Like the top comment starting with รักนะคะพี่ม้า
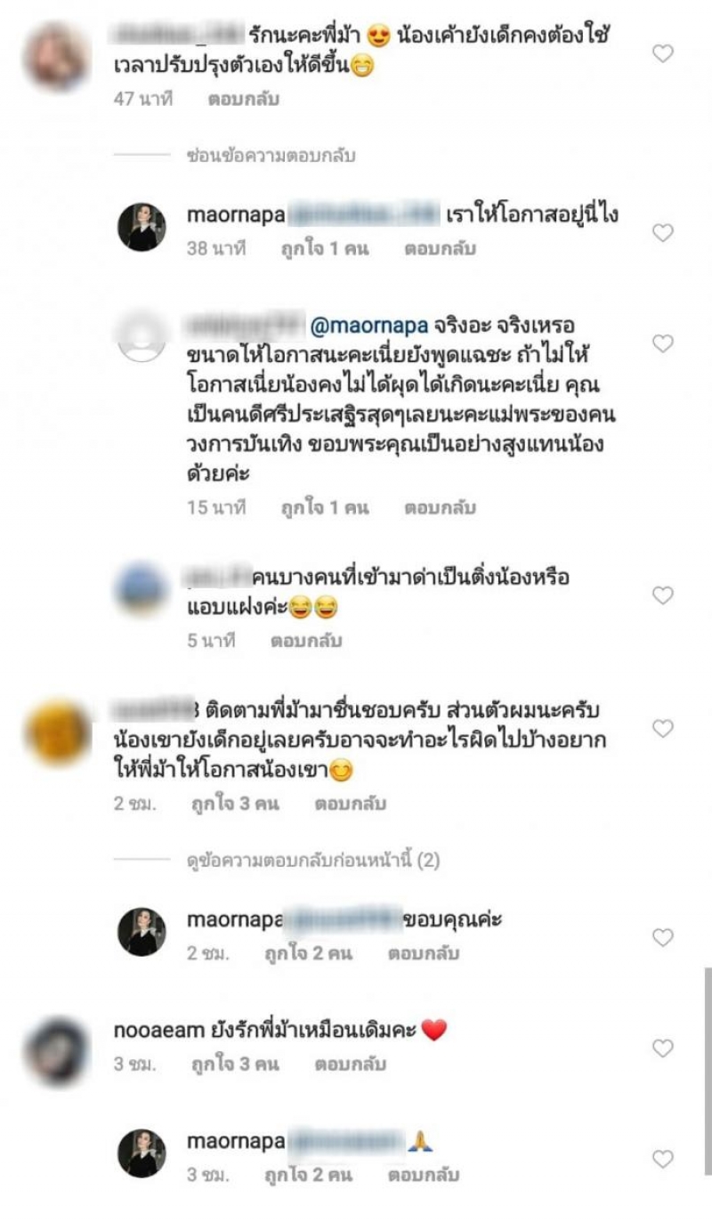This screenshot has height=1221, width=712. (663, 54)
